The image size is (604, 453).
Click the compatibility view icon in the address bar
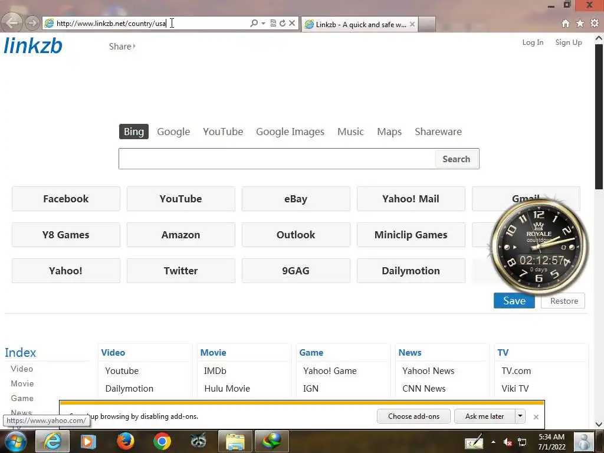[x=273, y=23]
